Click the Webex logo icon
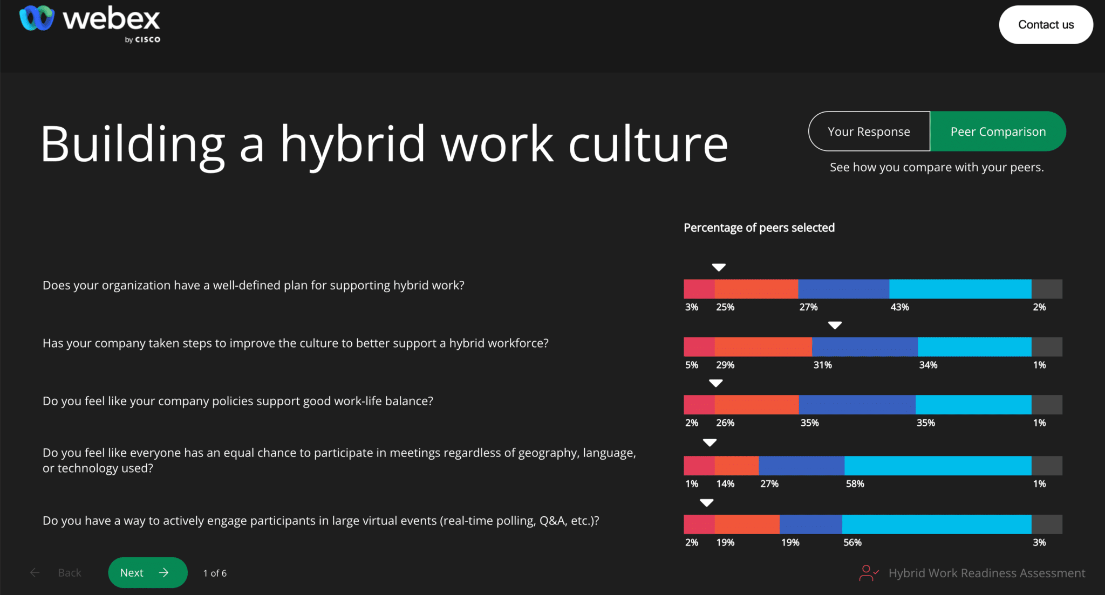Image resolution: width=1105 pixels, height=595 pixels. click(x=37, y=18)
